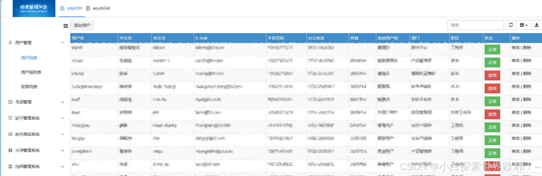
Task: Toggle the 禁用 status in third row
Action: pyautogui.click(x=492, y=75)
